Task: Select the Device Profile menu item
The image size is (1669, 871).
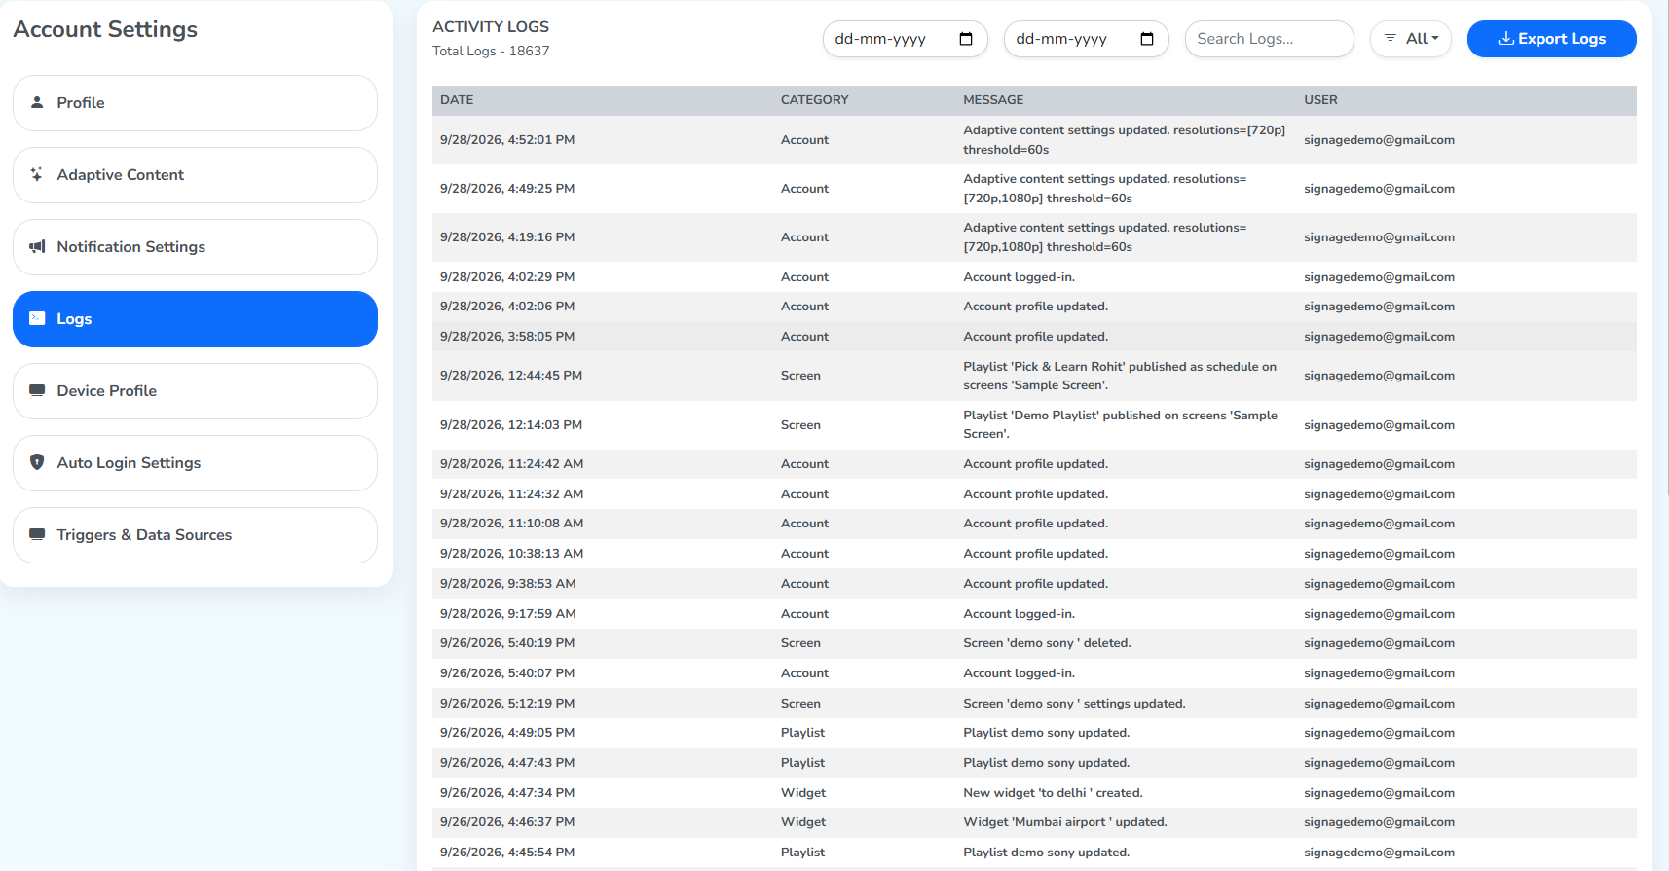Action: [195, 391]
